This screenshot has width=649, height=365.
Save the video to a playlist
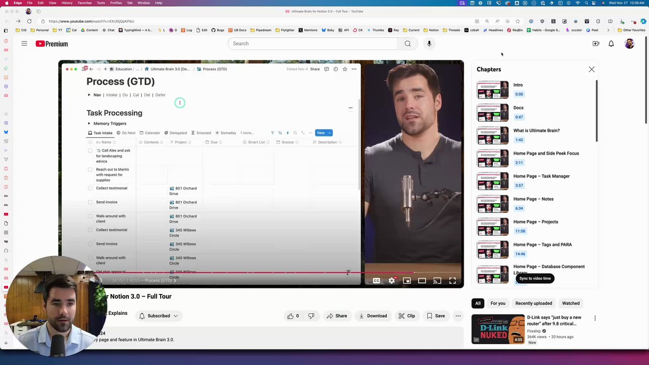(x=435, y=316)
